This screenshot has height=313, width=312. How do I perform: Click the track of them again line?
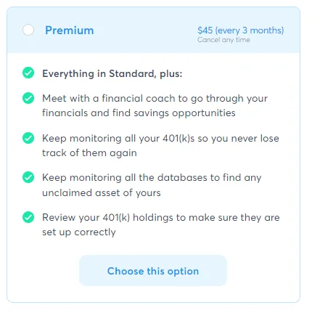pos(89,153)
